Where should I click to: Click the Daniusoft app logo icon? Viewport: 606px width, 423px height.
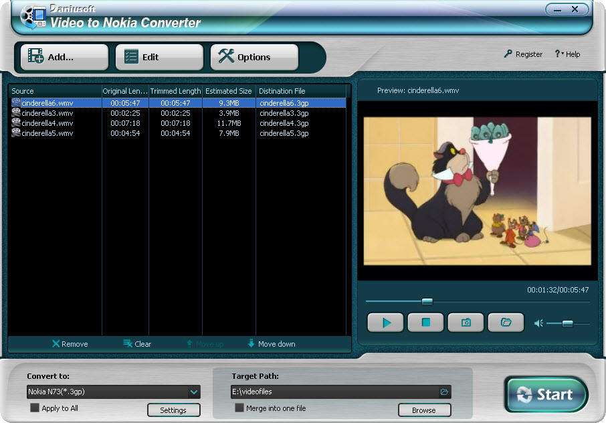pos(33,17)
